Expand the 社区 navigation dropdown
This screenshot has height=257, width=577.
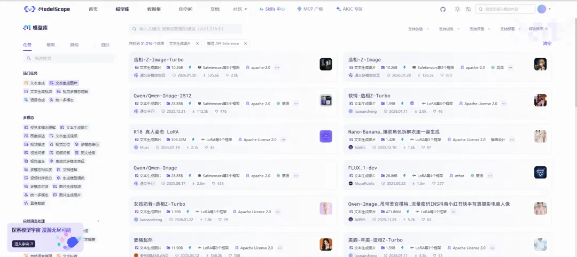click(240, 9)
